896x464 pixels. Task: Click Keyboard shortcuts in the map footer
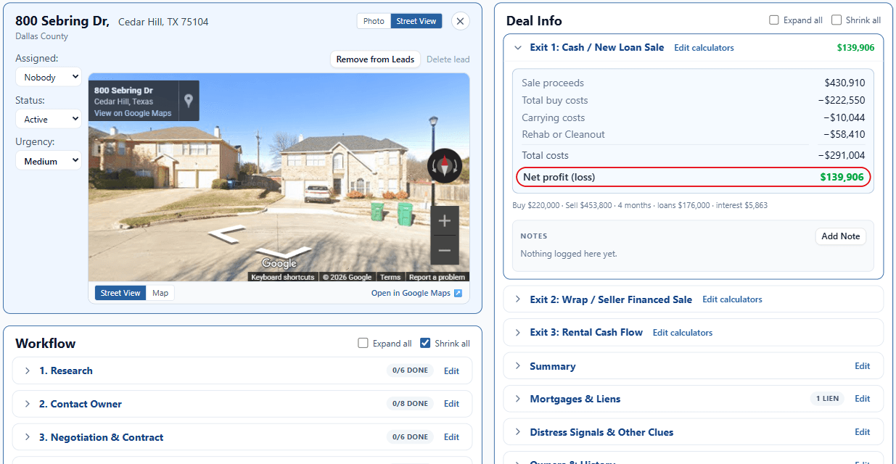[283, 277]
